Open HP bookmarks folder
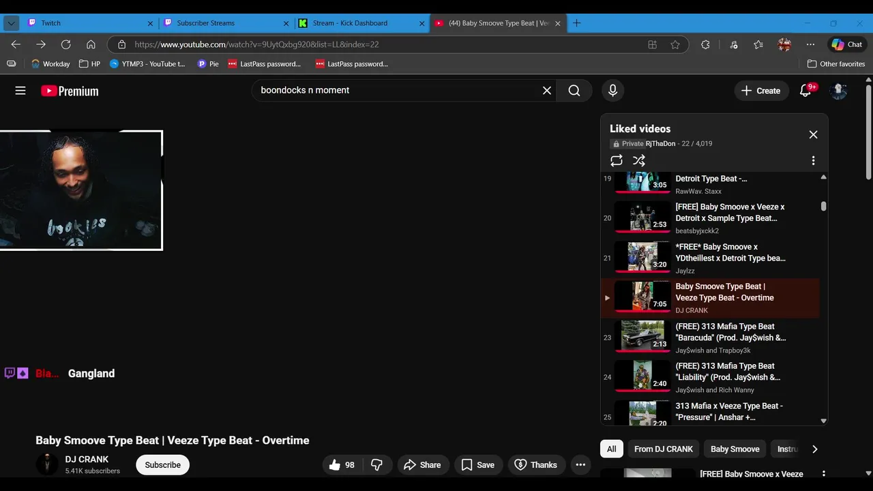Viewport: 873px width, 491px height. pyautogui.click(x=89, y=63)
